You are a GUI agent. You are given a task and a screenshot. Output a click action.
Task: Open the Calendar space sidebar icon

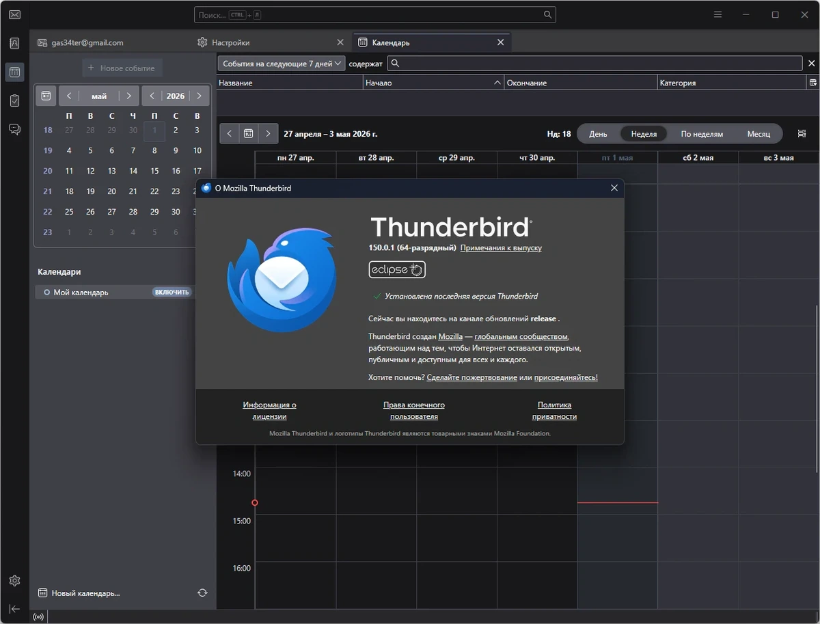point(14,72)
